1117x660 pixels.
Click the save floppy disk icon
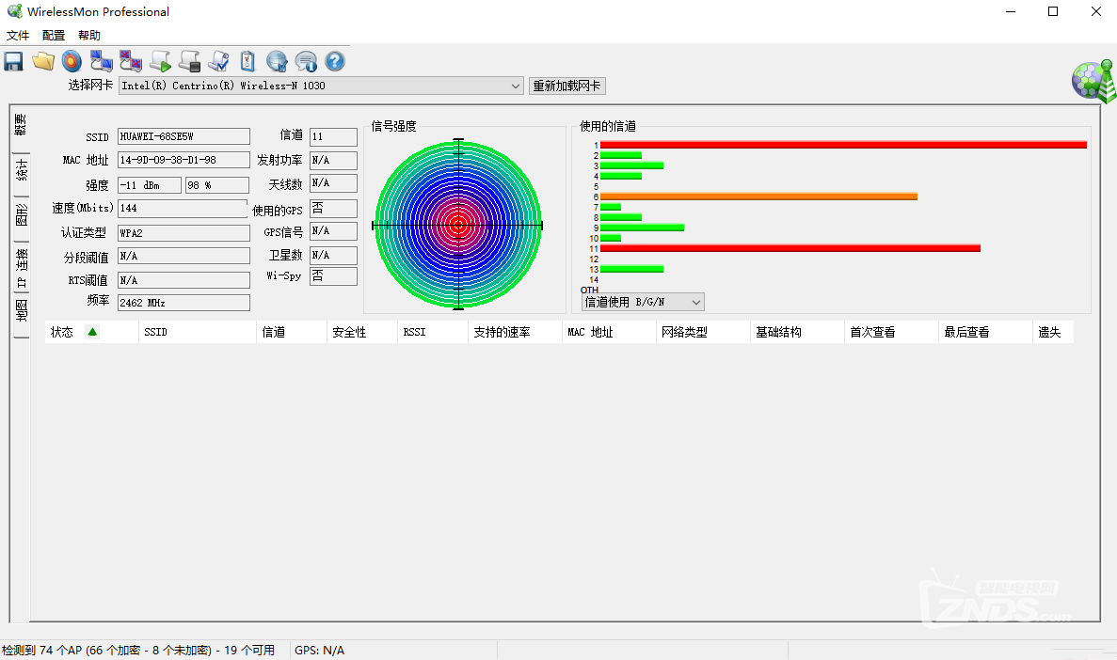pyautogui.click(x=13, y=61)
